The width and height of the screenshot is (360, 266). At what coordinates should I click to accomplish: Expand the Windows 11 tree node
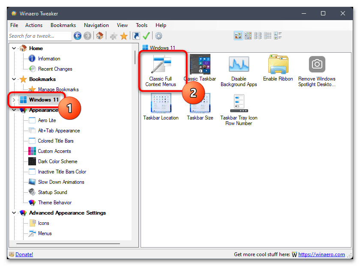(14, 100)
